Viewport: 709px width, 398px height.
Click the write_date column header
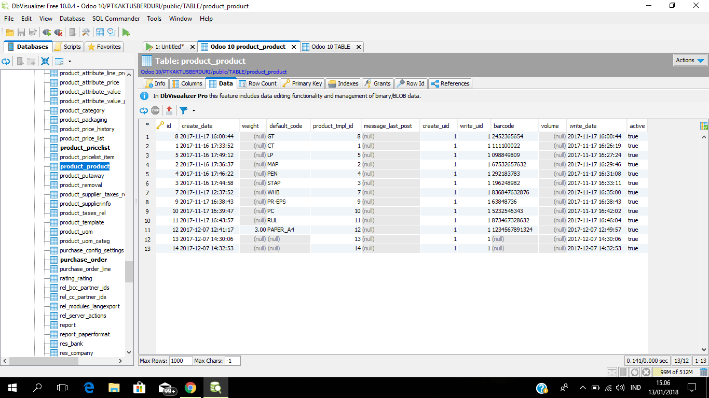(x=596, y=126)
